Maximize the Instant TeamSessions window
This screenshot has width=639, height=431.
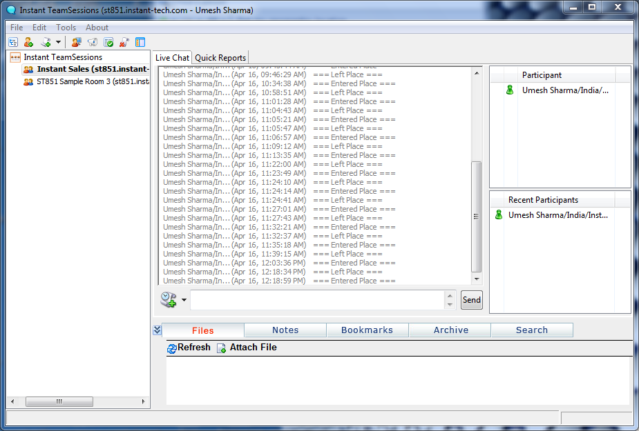coord(592,8)
